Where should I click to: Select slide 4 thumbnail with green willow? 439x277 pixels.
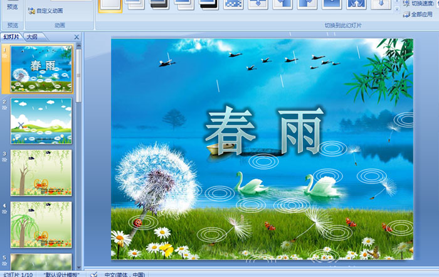coord(41,225)
